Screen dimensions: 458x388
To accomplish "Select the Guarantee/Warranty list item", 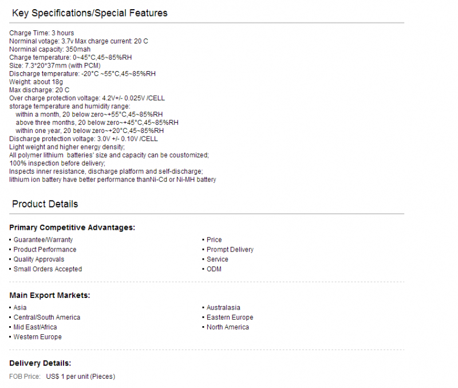I will [x=44, y=240].
